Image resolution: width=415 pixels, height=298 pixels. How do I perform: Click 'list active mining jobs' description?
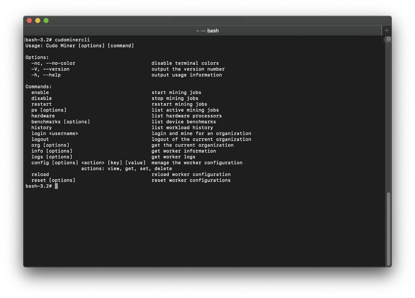185,110
